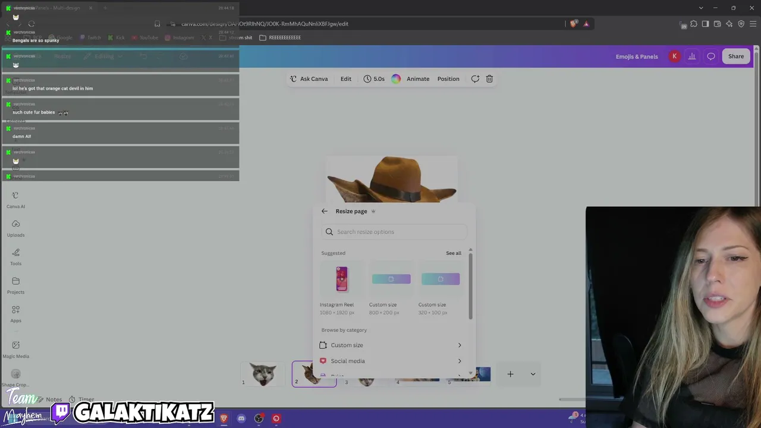761x428 pixels.
Task: Select page 1 thumbnail with gray cat
Action: [263, 374]
